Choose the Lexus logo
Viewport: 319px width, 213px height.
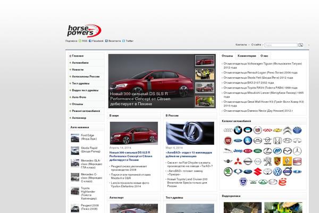tap(267, 151)
